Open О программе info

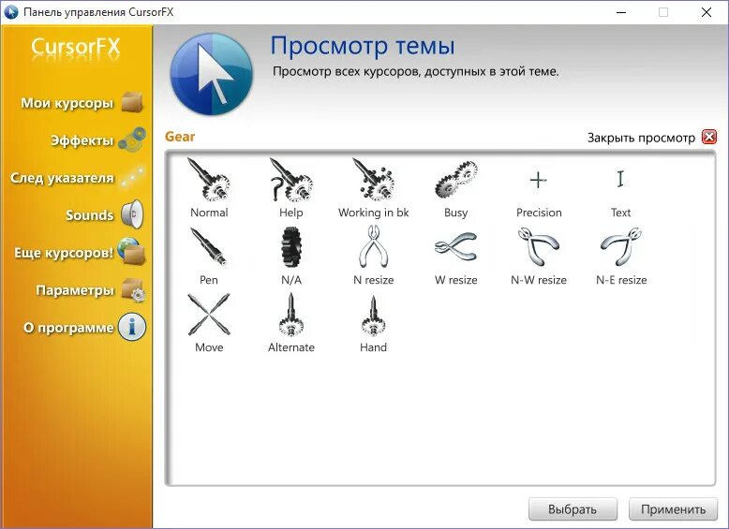84,328
